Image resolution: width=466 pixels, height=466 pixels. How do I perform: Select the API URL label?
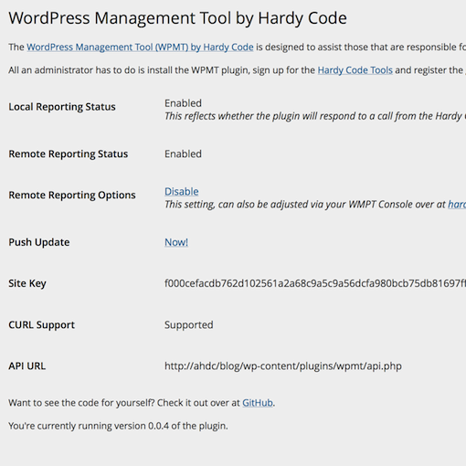26,366
